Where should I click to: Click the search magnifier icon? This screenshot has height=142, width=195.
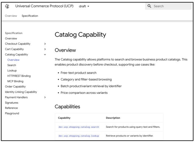pos(149,6)
